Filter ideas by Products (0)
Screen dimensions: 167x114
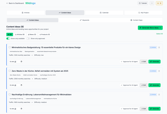pyautogui.click(x=45, y=35)
